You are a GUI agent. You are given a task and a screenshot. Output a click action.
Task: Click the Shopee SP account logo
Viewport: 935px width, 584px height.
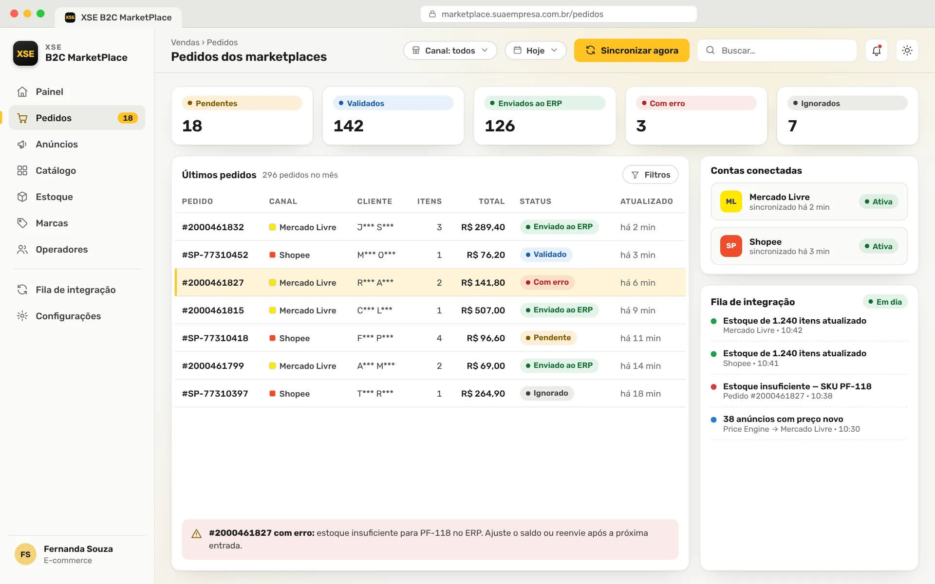(731, 246)
